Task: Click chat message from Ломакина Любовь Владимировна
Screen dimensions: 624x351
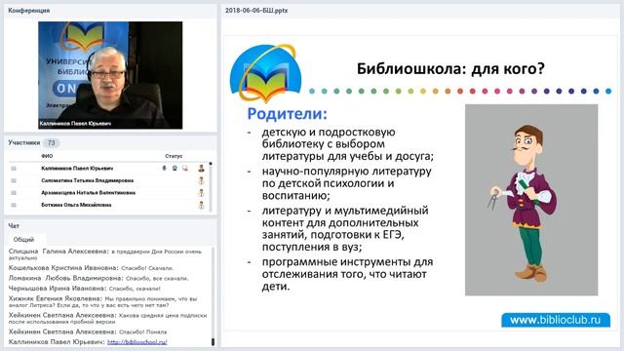Action: (x=98, y=278)
